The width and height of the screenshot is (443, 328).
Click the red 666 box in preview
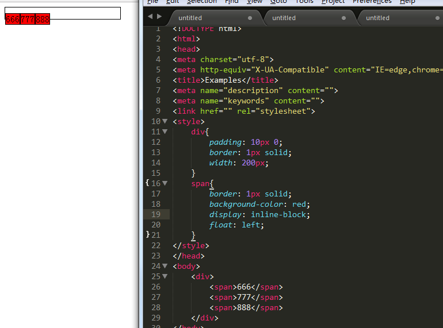pyautogui.click(x=13, y=19)
